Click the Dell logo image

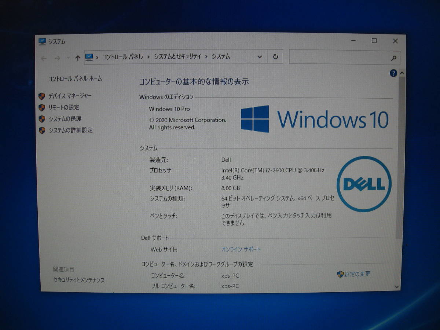[364, 184]
